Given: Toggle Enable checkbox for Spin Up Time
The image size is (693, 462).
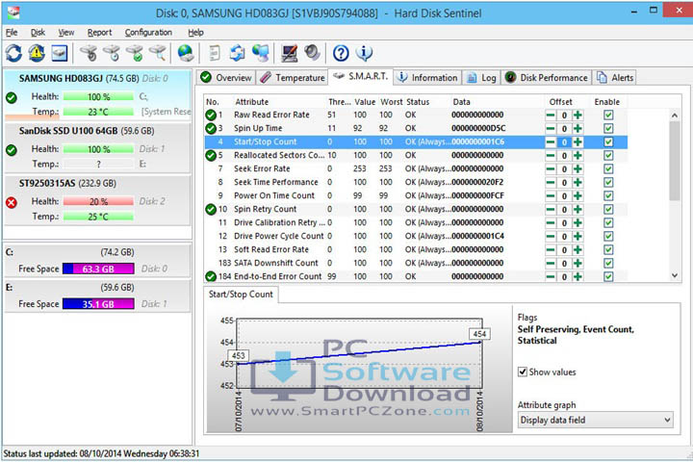Looking at the screenshot, I should 608,129.
